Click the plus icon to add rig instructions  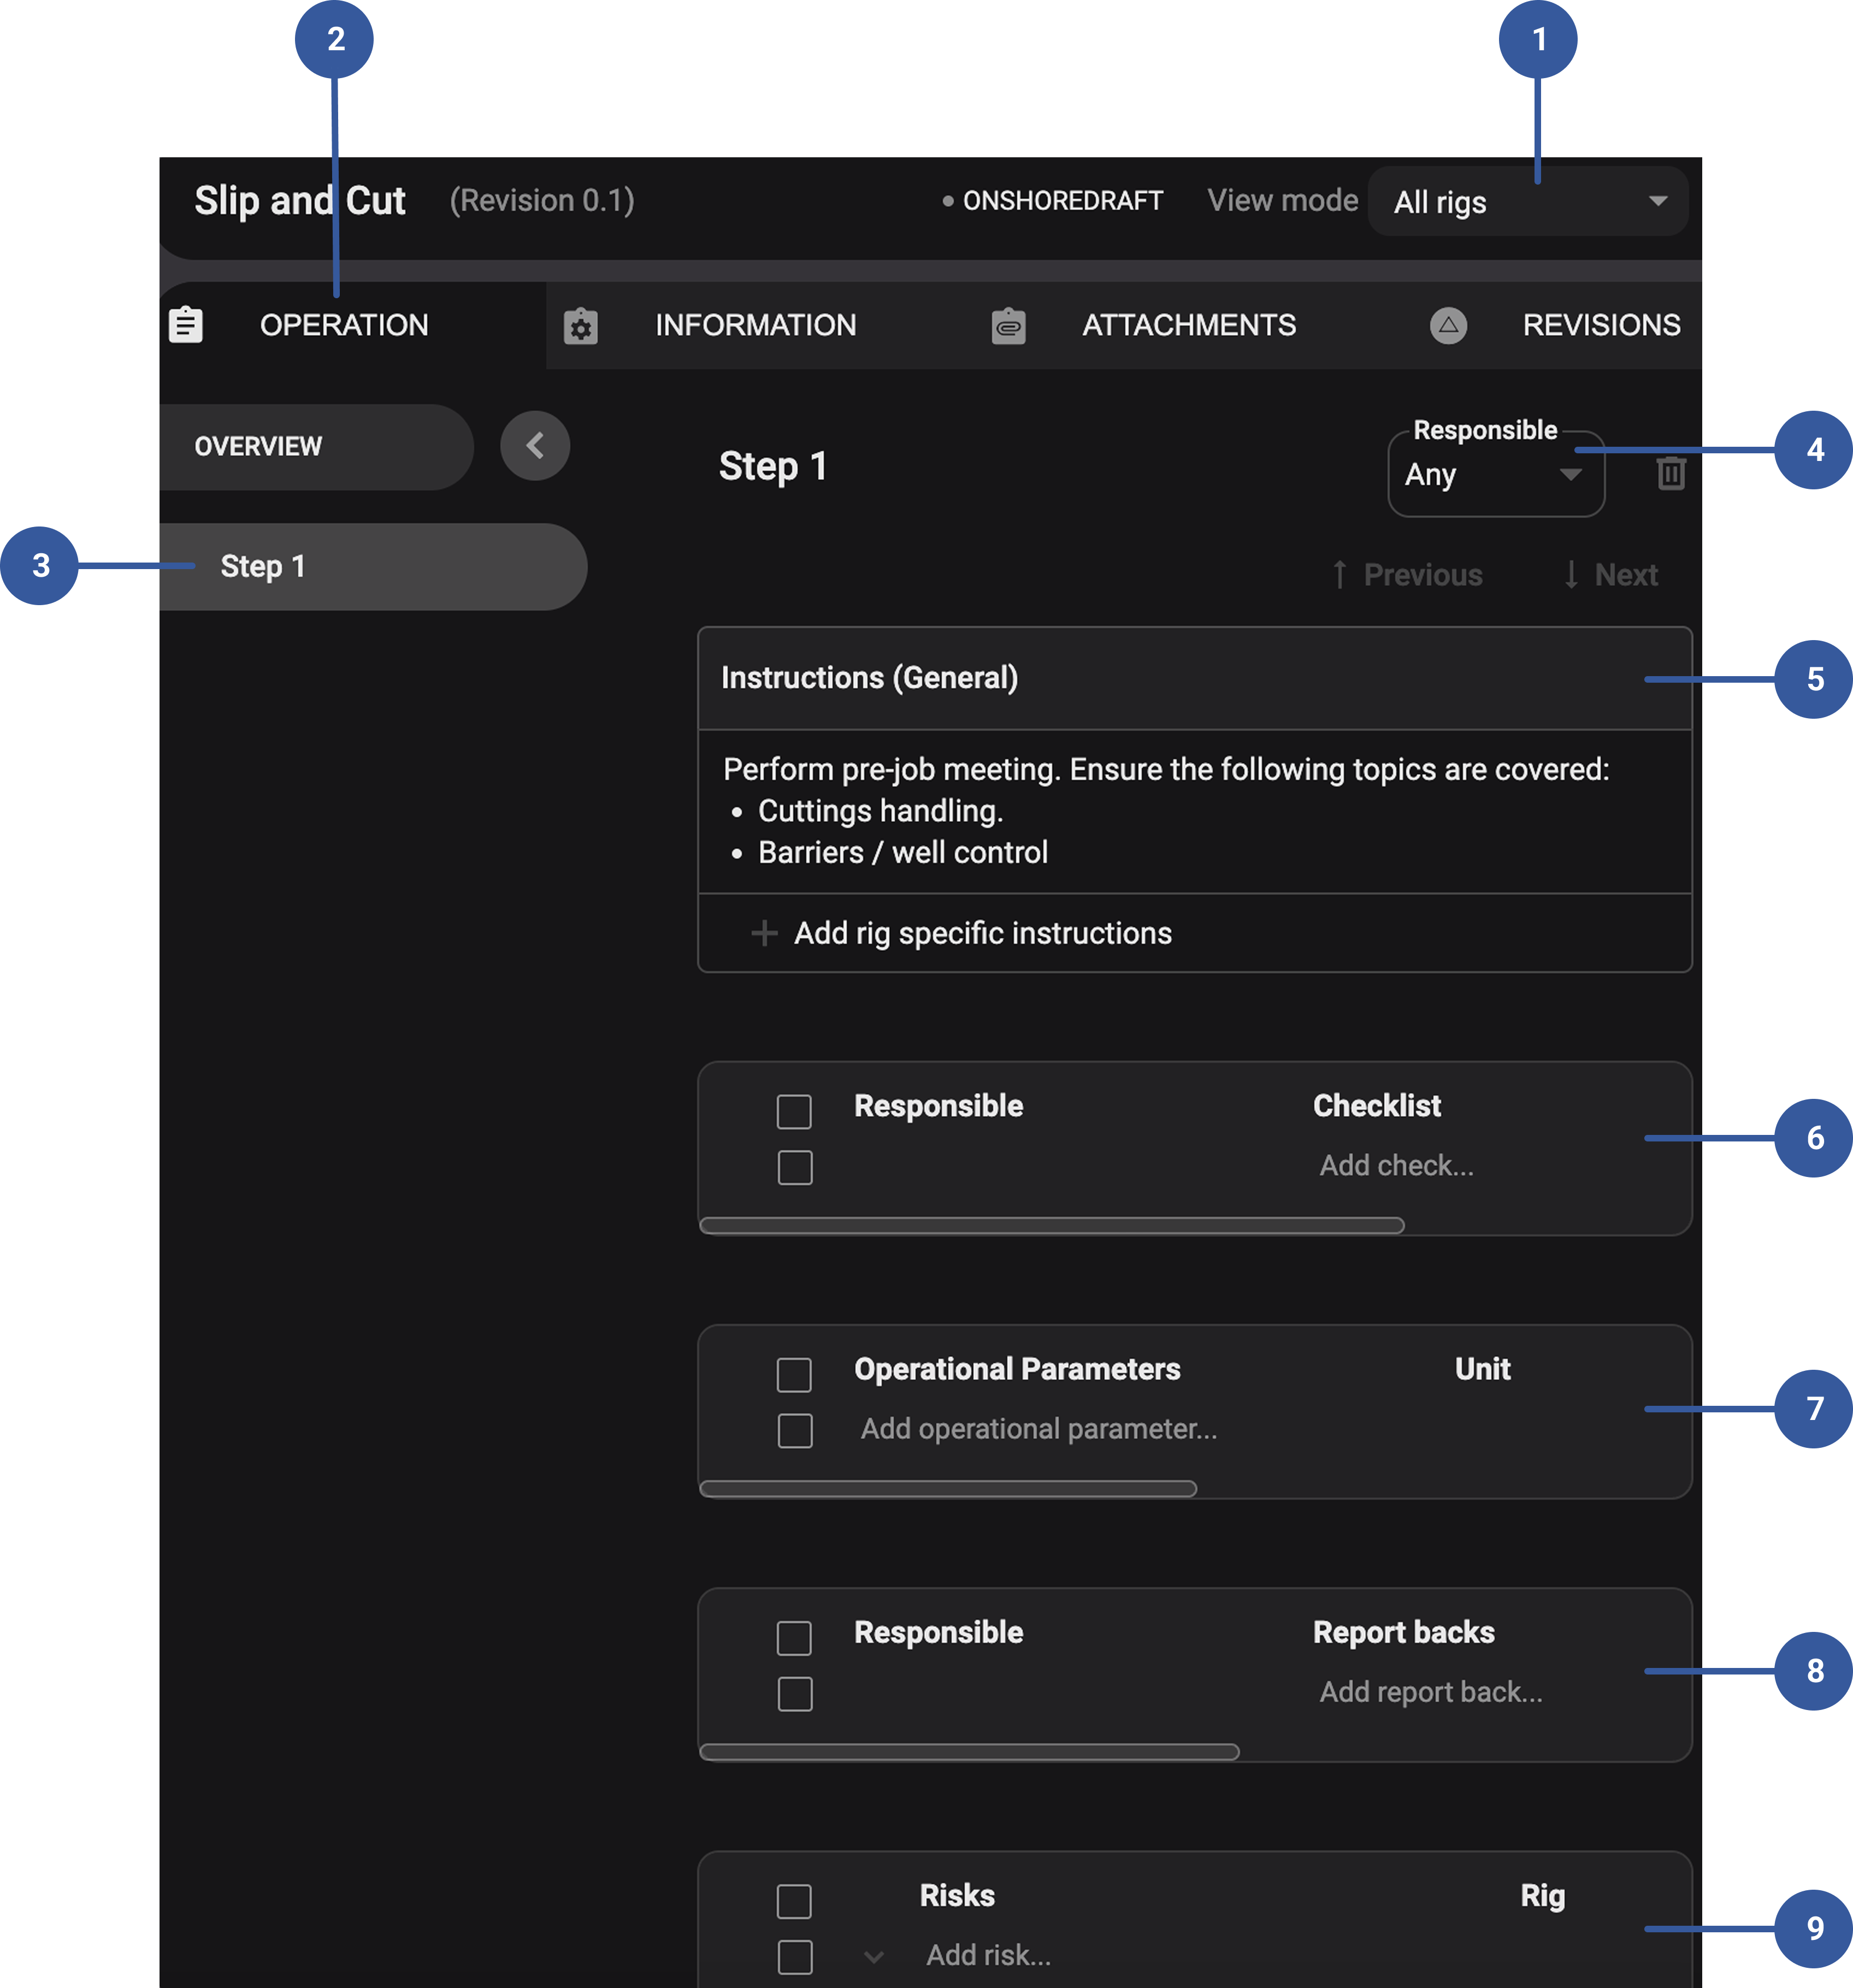(764, 932)
